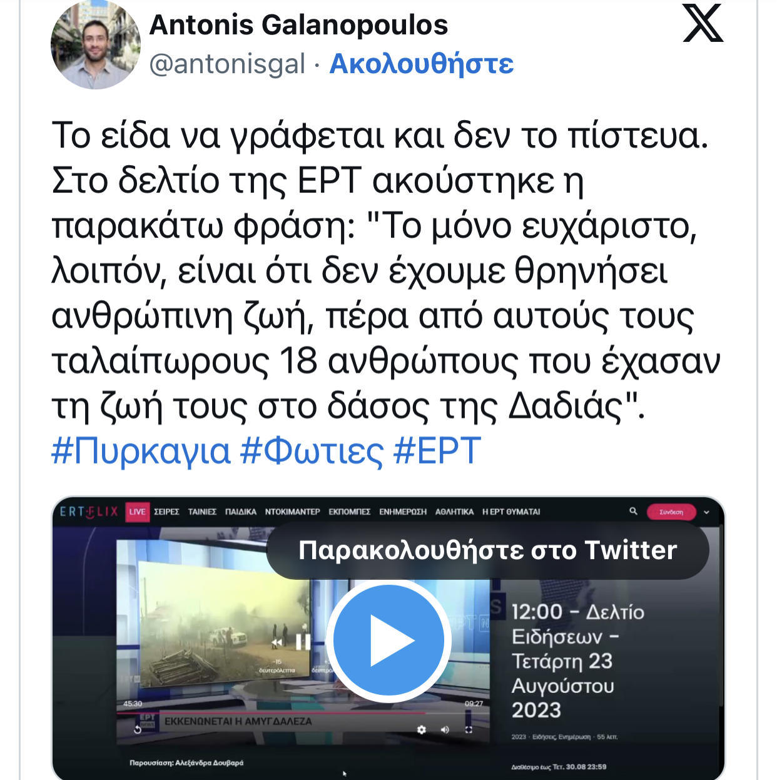Click the ERTFLIX search magnifier icon
777x780 pixels.
tap(633, 511)
